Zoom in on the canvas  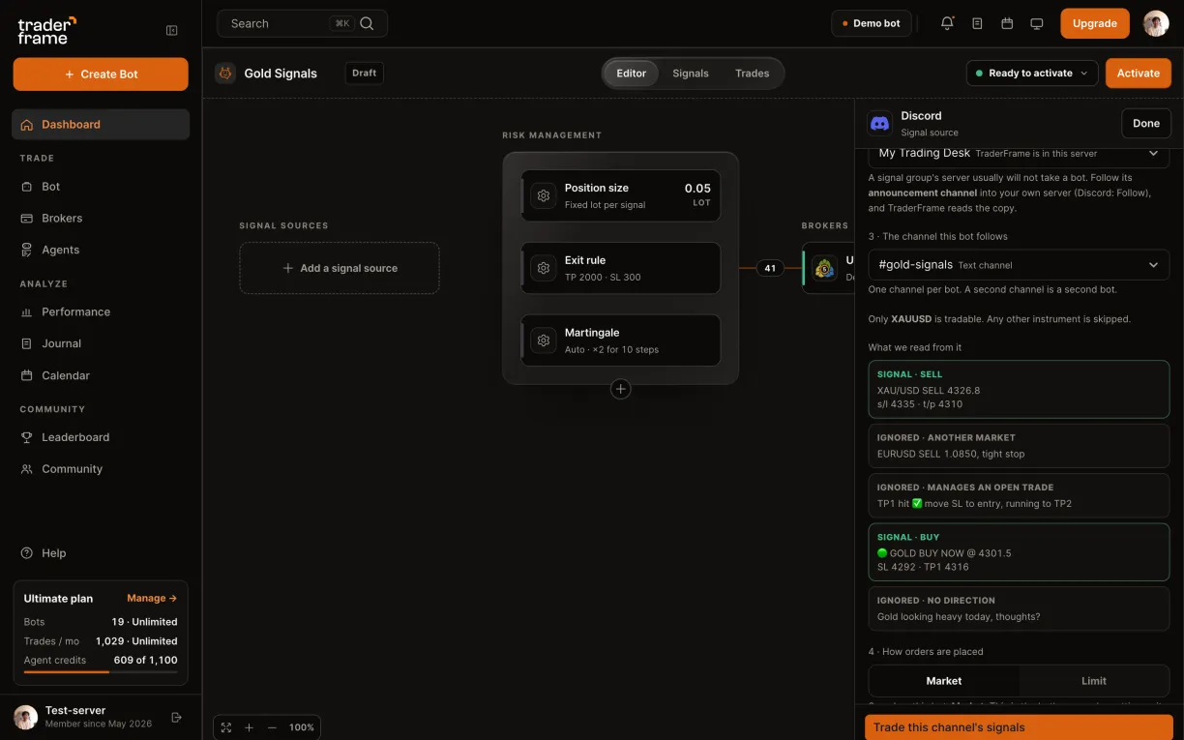tap(249, 727)
